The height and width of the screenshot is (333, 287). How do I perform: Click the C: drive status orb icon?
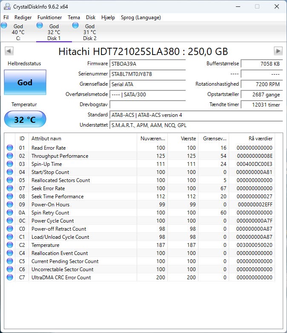(4, 26)
